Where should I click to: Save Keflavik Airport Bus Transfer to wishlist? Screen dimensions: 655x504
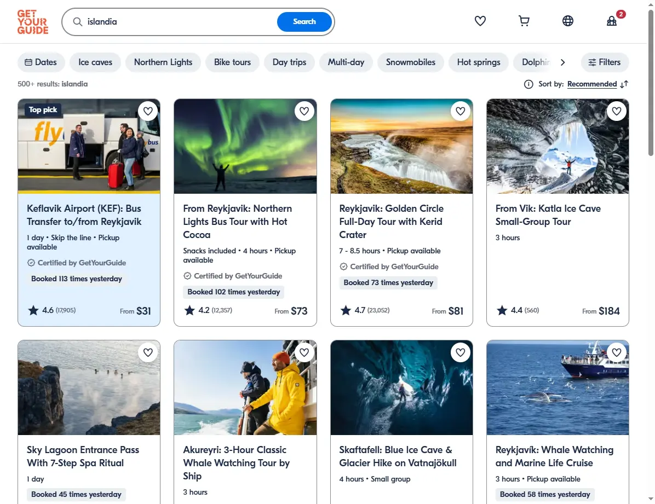tap(148, 111)
